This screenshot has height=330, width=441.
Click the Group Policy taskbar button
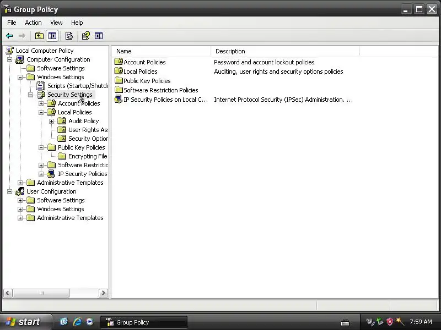point(144,322)
